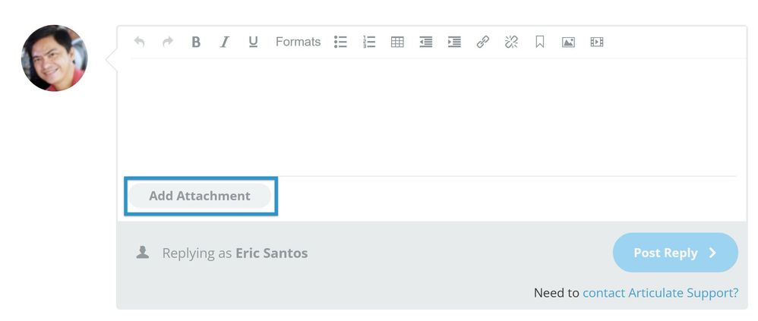
Task: Toggle italic formatting
Action: pos(225,42)
